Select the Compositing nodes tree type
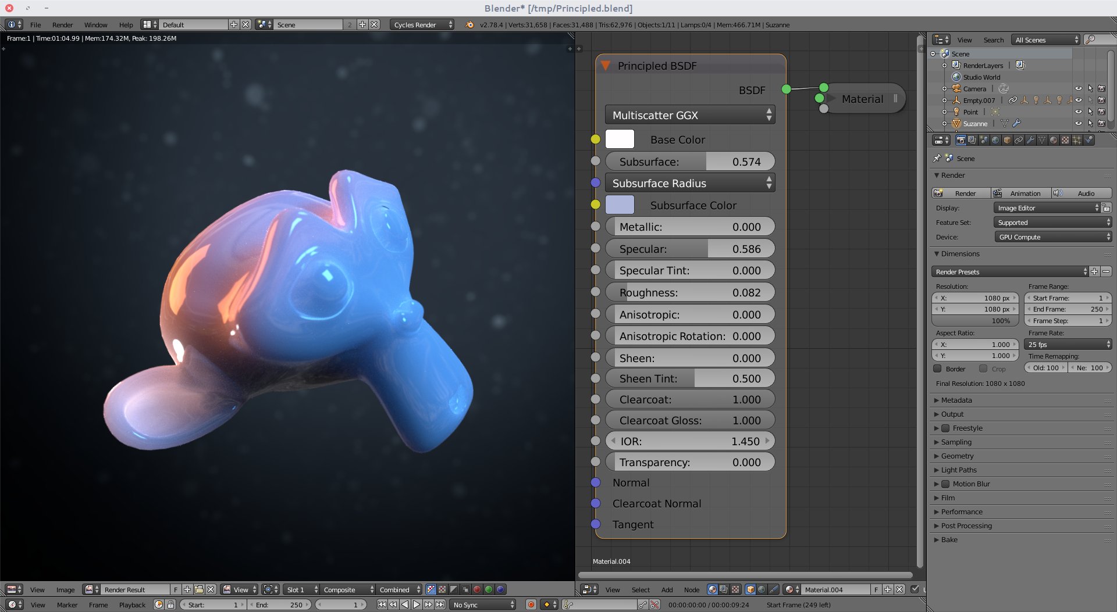Image resolution: width=1117 pixels, height=612 pixels. [x=724, y=589]
